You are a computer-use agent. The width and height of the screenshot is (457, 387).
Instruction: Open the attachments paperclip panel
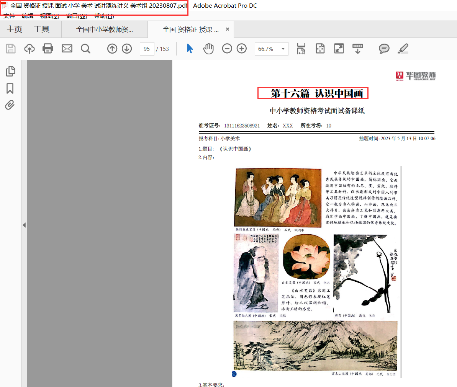point(10,105)
